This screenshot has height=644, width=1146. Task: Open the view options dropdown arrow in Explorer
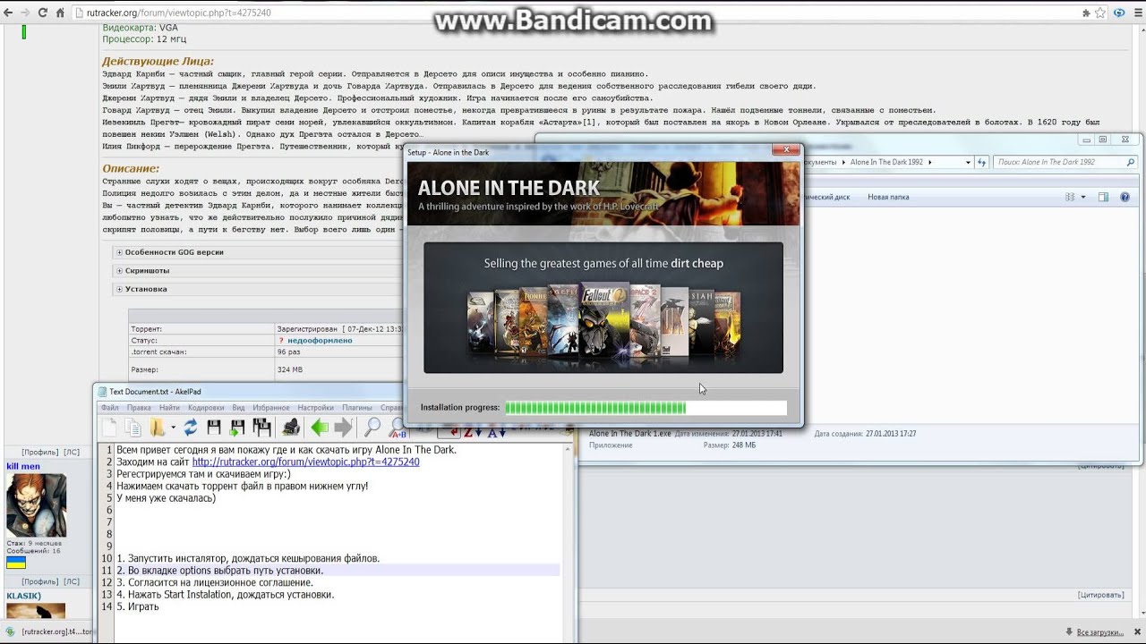click(1082, 197)
